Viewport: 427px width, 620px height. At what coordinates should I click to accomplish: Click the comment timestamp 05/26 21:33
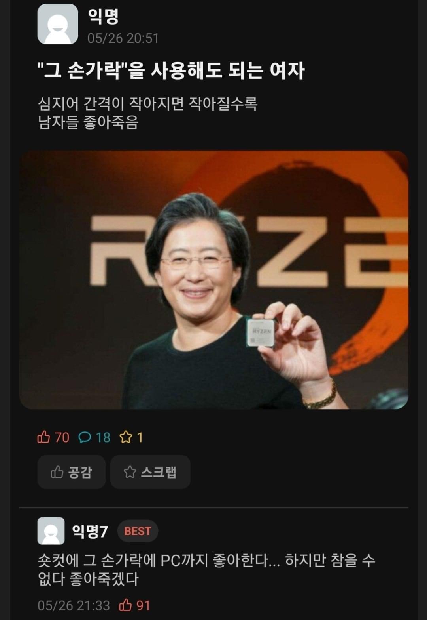[x=74, y=605]
